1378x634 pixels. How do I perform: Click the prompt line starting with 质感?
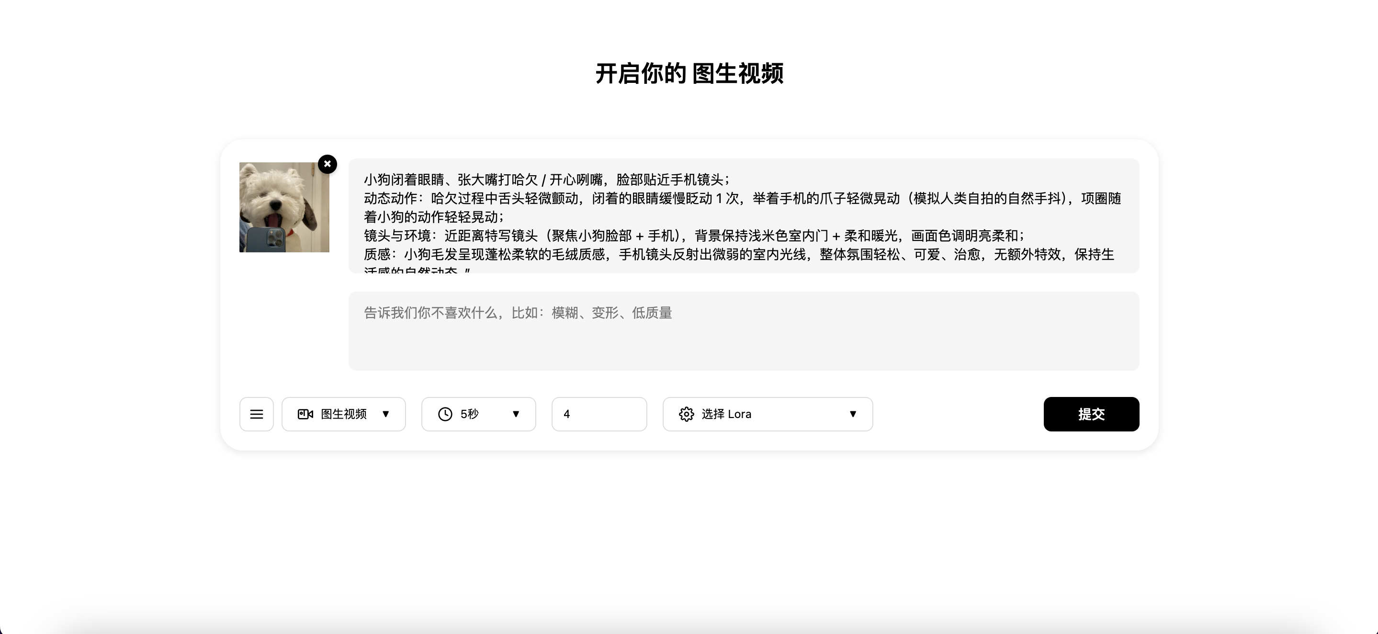point(738,255)
